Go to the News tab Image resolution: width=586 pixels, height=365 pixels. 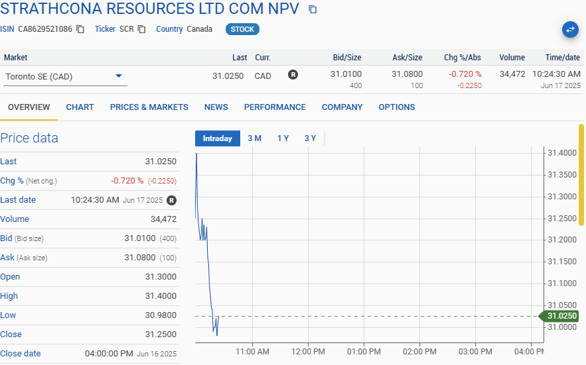pos(216,107)
